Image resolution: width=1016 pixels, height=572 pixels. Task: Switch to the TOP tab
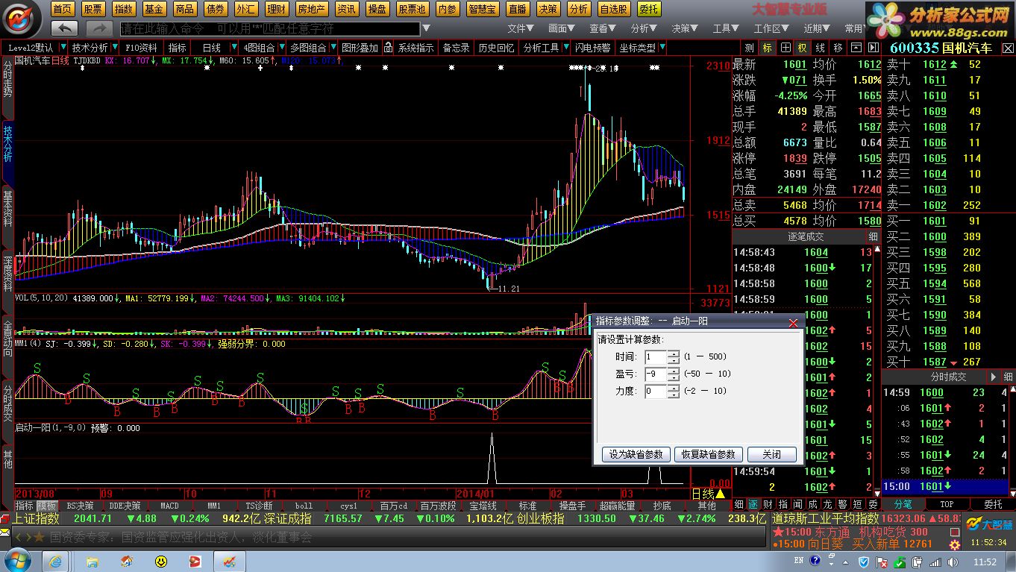tap(946, 504)
